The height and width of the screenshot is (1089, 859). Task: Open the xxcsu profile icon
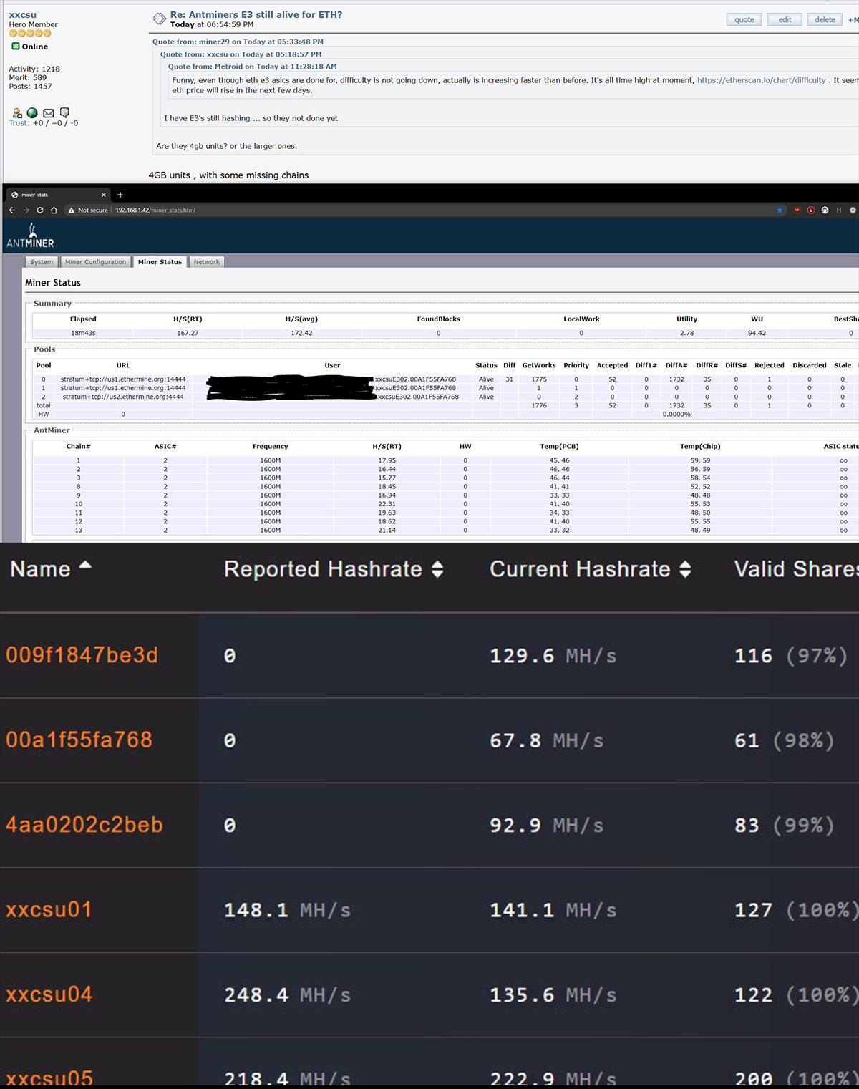(x=17, y=113)
